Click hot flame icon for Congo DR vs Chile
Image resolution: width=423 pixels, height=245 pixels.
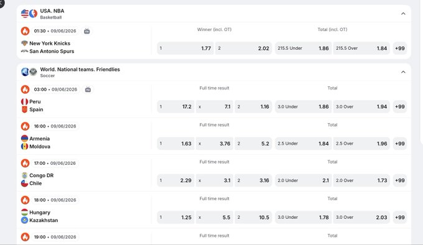click(x=25, y=163)
